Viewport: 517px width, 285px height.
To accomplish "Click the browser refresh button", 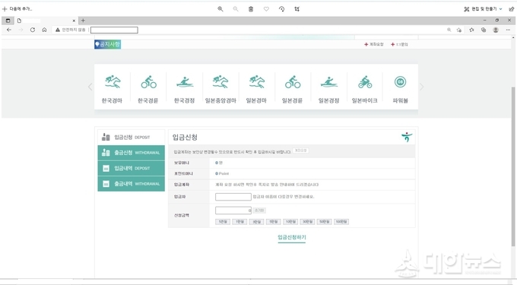I will pyautogui.click(x=32, y=30).
